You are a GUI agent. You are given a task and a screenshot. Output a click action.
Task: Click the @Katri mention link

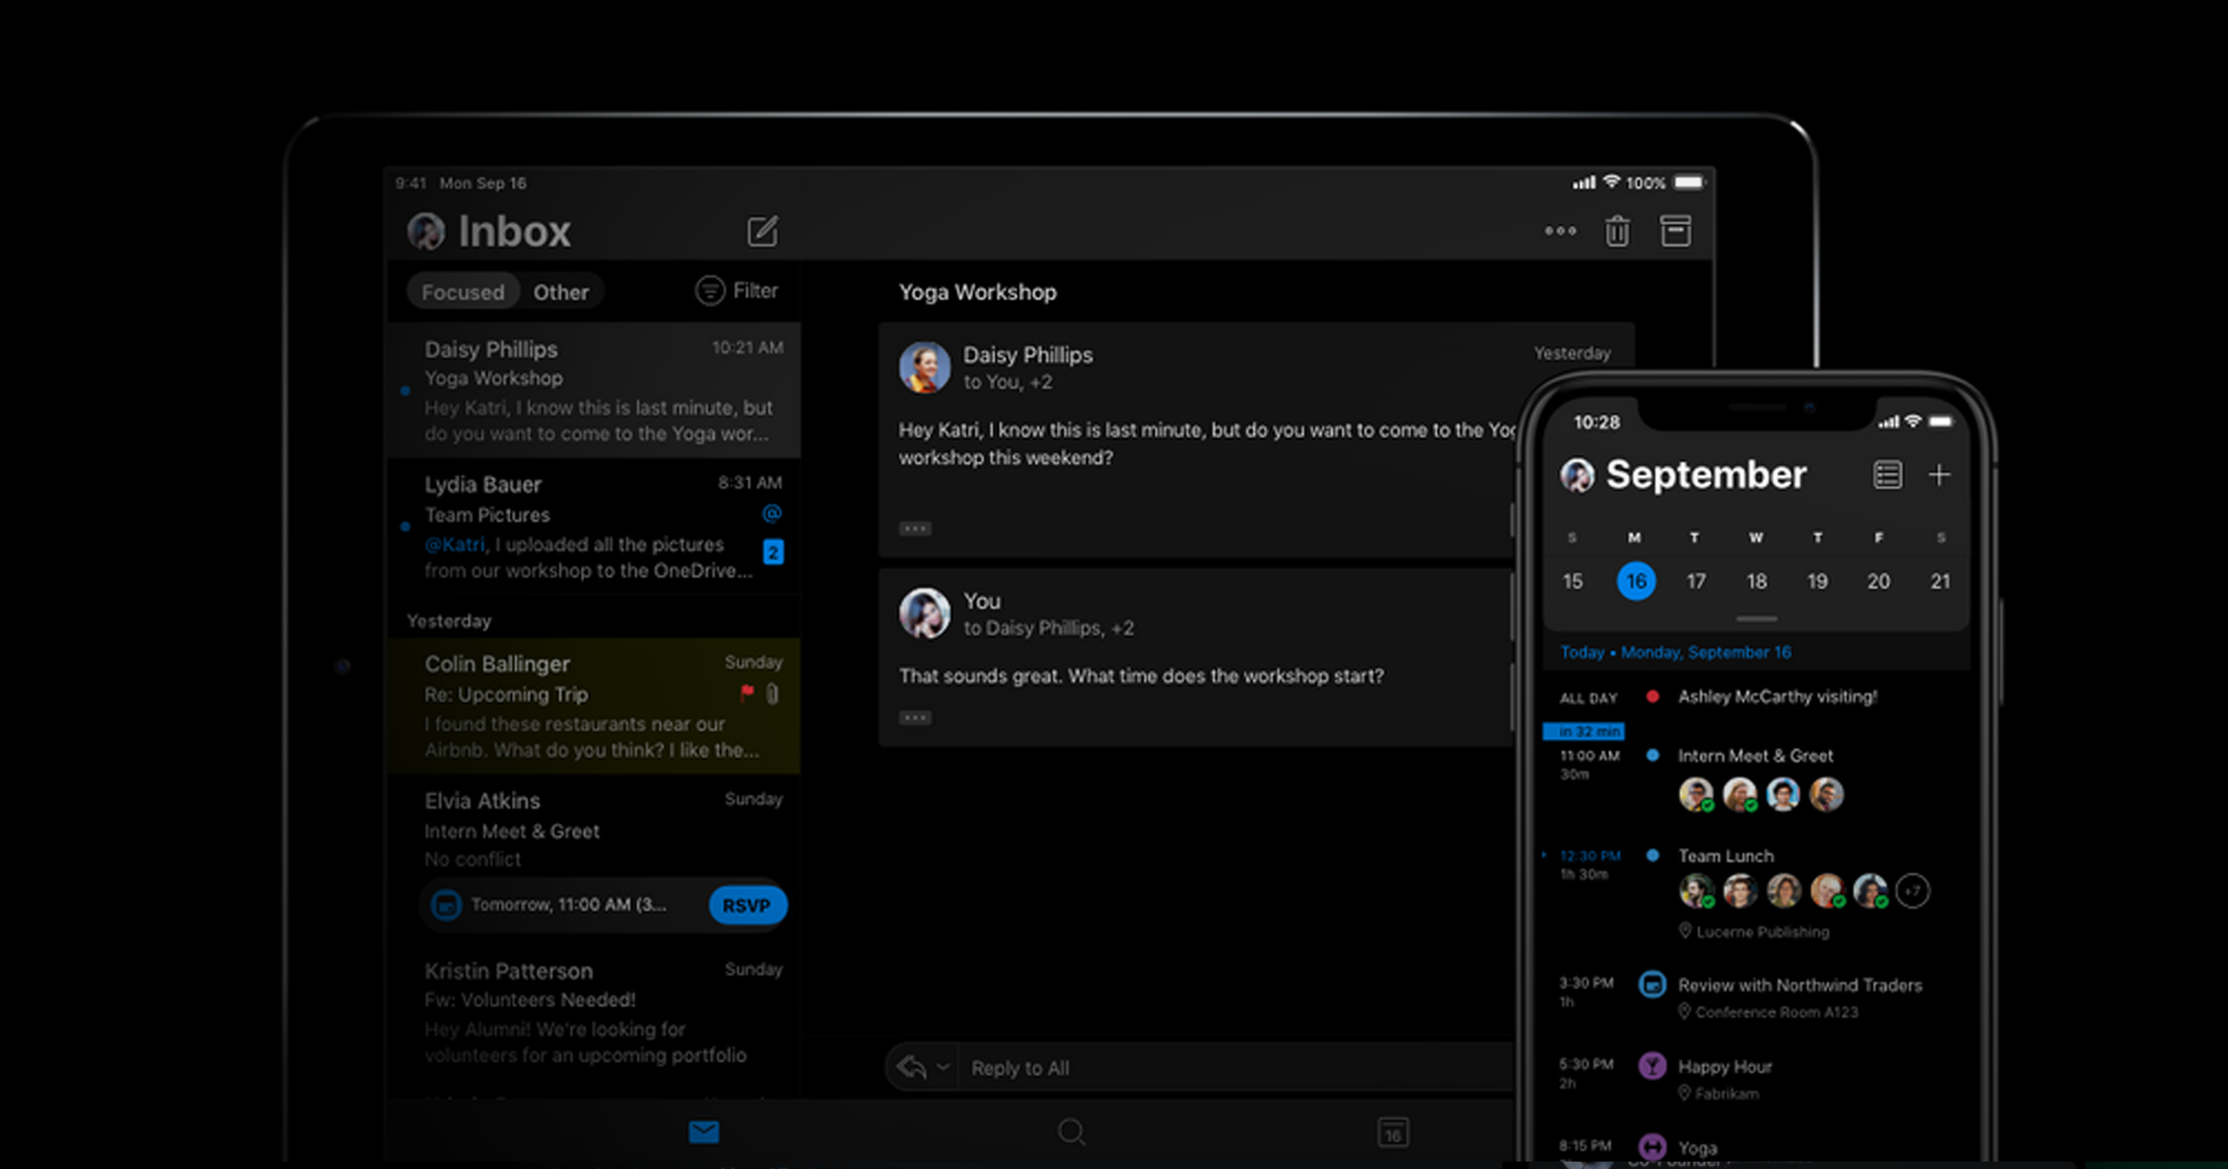click(454, 544)
